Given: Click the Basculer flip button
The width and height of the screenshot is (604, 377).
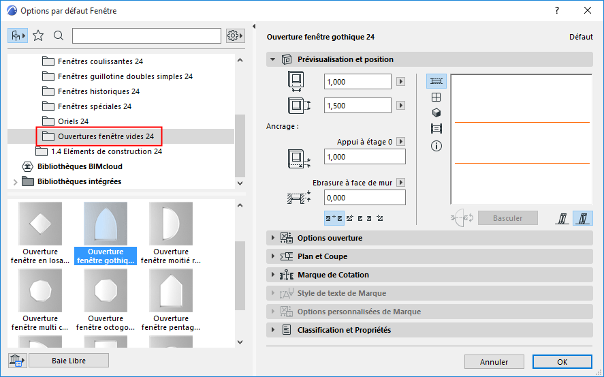Looking at the screenshot, I should pos(508,218).
